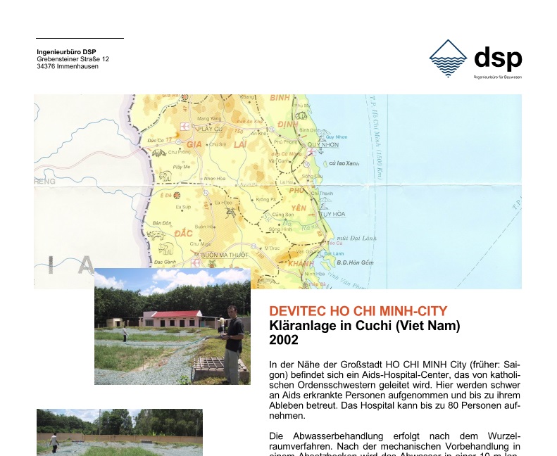Click the paragraph starting with Die Abwasserbehandlung

[x=394, y=445]
